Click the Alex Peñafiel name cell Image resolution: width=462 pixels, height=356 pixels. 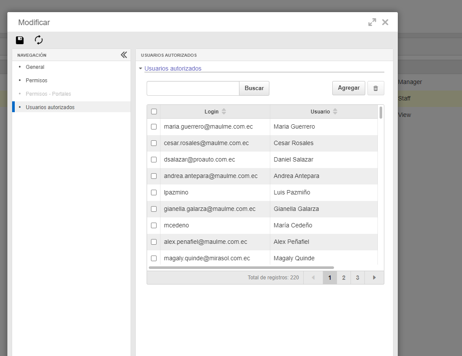tap(324, 242)
